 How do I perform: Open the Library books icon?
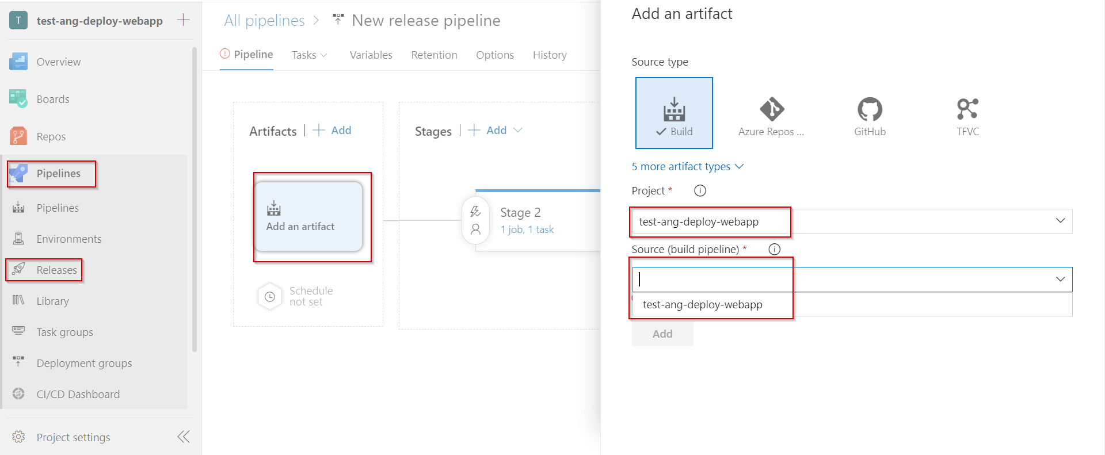coord(18,300)
